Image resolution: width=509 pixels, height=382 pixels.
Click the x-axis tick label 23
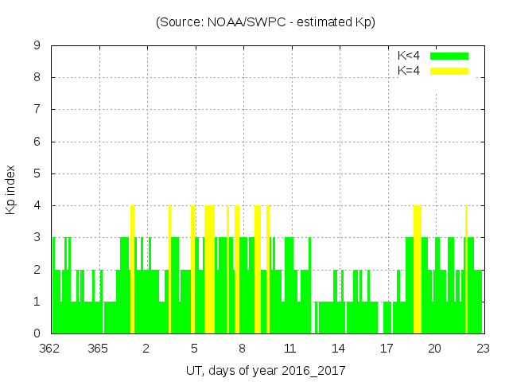coord(482,349)
